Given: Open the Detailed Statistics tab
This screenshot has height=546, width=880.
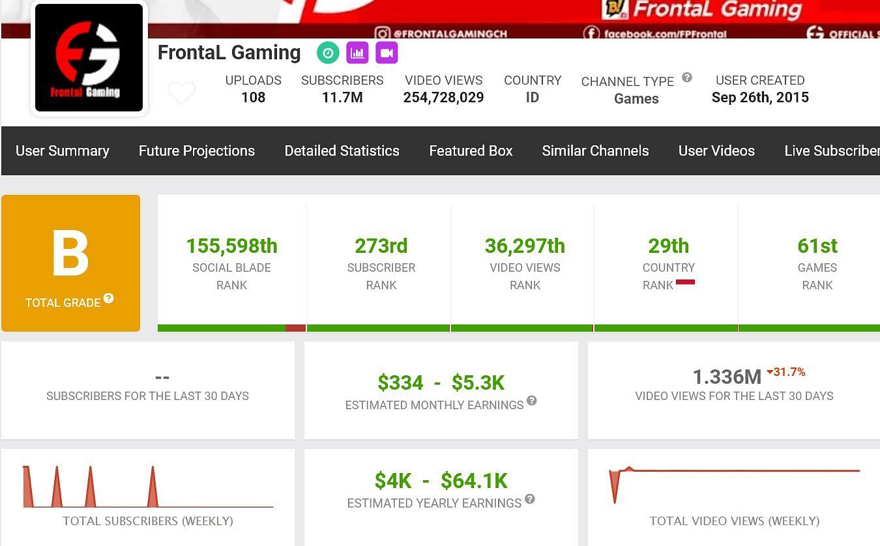Looking at the screenshot, I should (342, 151).
